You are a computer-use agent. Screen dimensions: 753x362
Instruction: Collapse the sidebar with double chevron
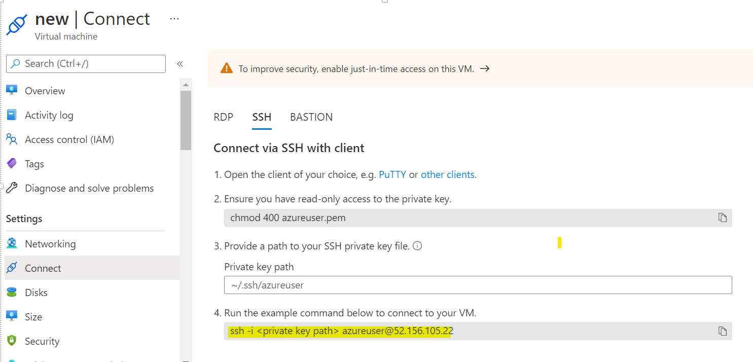pos(180,64)
